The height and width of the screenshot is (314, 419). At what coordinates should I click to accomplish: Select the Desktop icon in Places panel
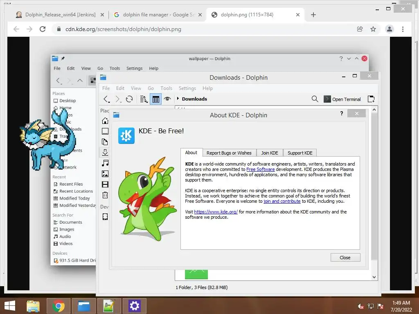coord(105,131)
